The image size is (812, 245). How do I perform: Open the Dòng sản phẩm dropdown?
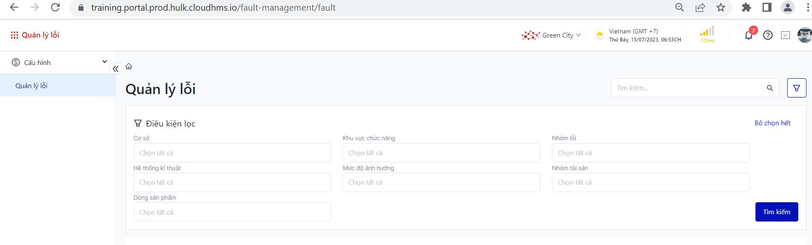[x=232, y=212]
